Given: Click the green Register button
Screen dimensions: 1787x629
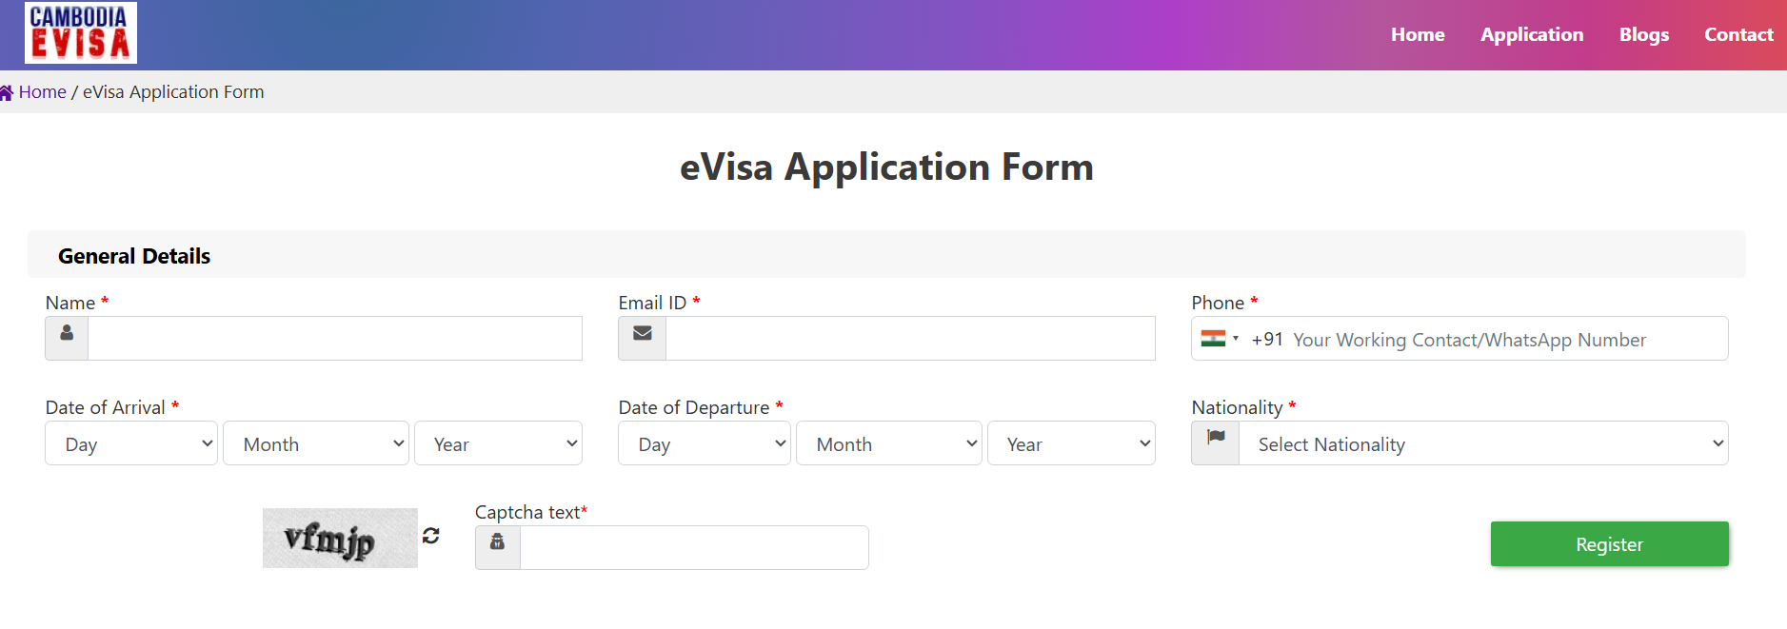Looking at the screenshot, I should [x=1609, y=544].
